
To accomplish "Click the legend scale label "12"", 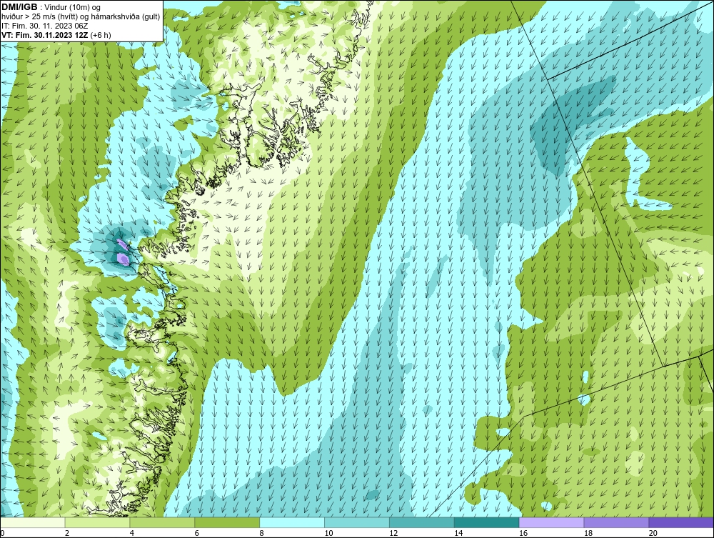I will coord(393,533).
